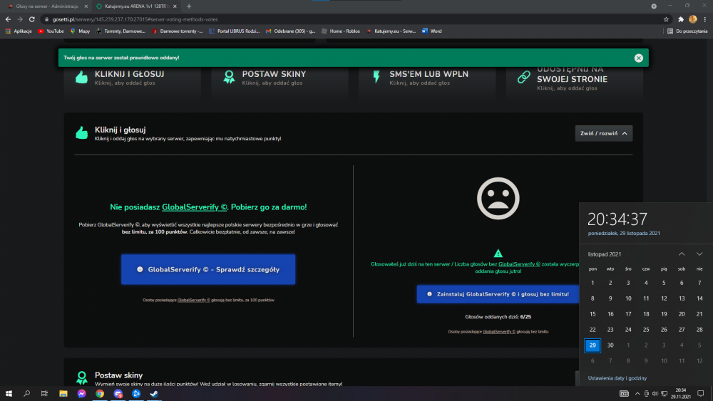Image resolution: width=713 pixels, height=401 pixels.
Task: Open Ustawienia daty i godziny link
Action: [617, 377]
